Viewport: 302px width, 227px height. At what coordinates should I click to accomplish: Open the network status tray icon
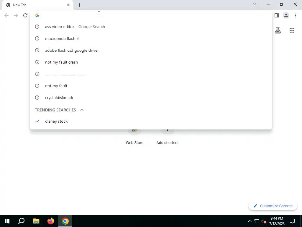click(x=257, y=221)
